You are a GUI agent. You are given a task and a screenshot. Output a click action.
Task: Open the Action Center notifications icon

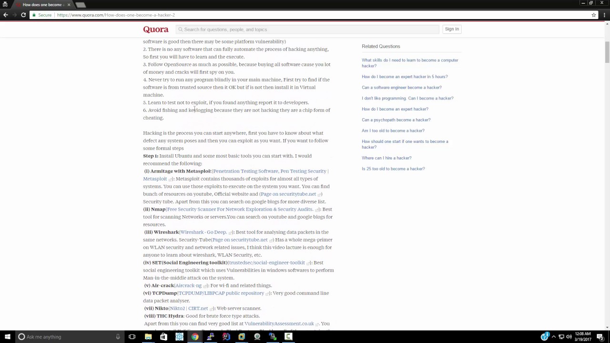[x=600, y=337]
